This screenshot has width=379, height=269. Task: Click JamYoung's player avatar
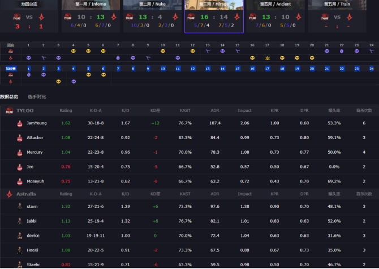point(20,123)
